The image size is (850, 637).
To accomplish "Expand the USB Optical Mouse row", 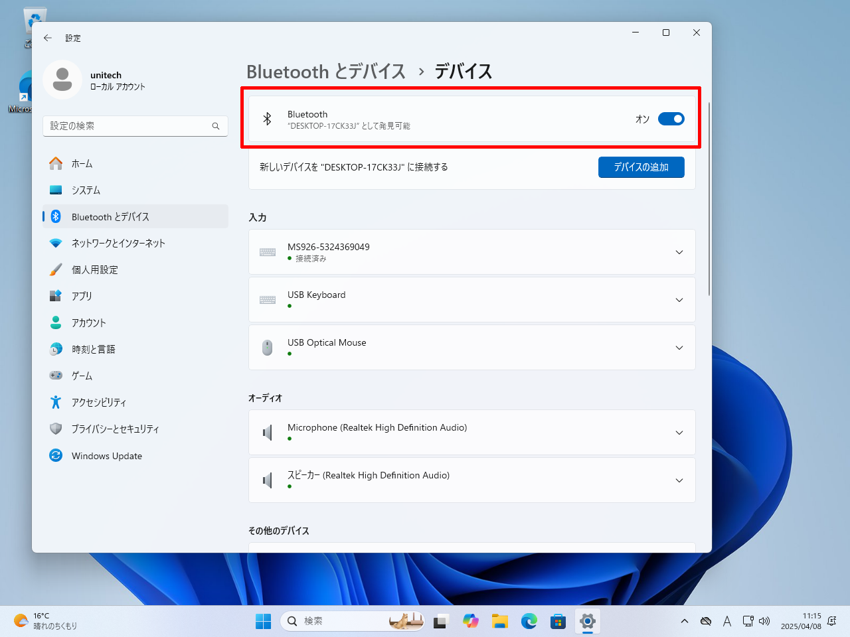I will 471,348.
